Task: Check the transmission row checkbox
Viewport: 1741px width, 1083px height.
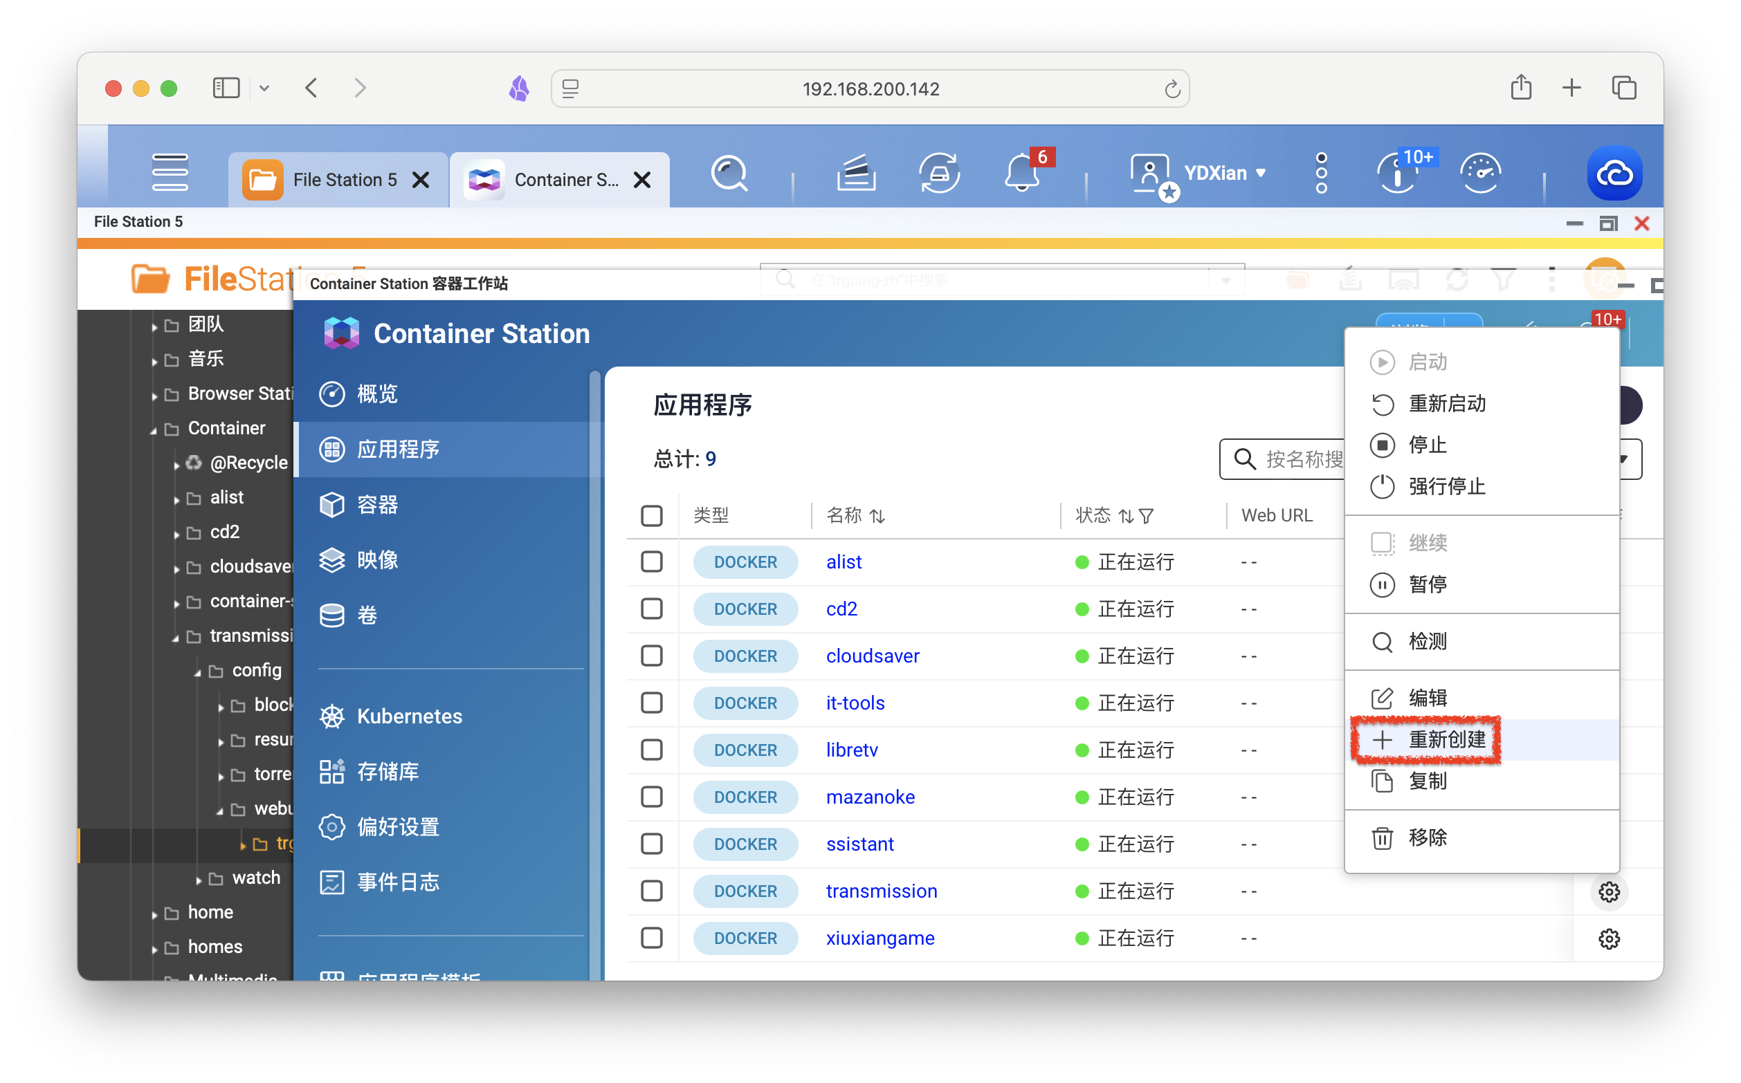Action: pyautogui.click(x=651, y=891)
